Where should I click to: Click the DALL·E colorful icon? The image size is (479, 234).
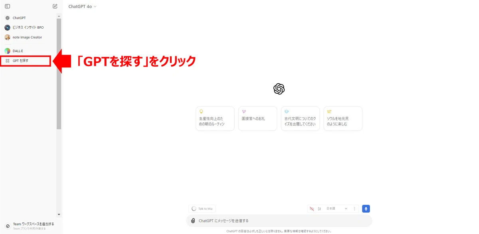(8, 51)
